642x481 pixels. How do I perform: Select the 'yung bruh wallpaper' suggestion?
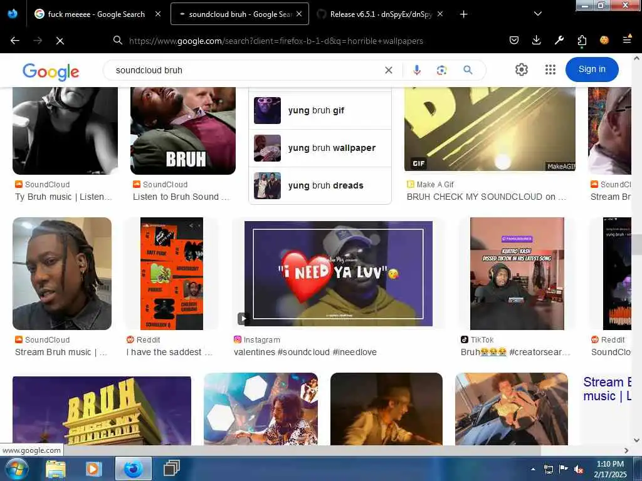click(320, 148)
